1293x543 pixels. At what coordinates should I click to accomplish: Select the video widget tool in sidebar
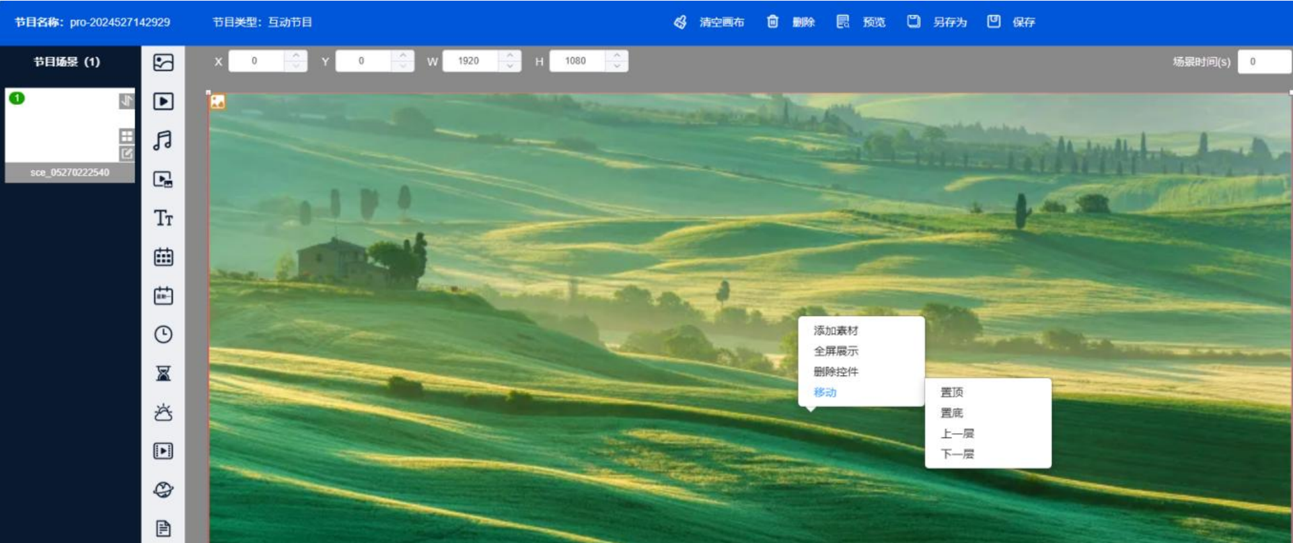coord(163,102)
